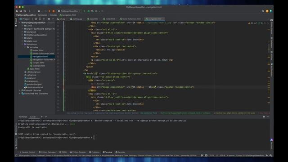Open the Python Console tool window
Viewport: 288px width, 162px height.
pos(78,152)
